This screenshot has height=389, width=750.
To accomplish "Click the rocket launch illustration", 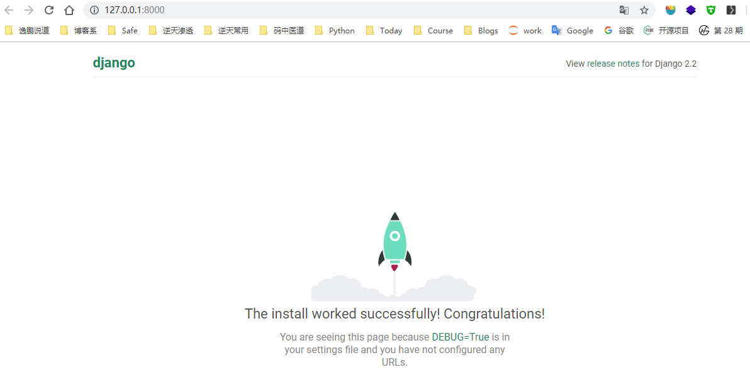I will [x=394, y=256].
